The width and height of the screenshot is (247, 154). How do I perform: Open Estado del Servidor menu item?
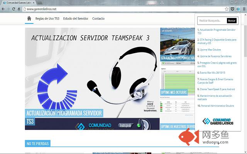point(76,18)
